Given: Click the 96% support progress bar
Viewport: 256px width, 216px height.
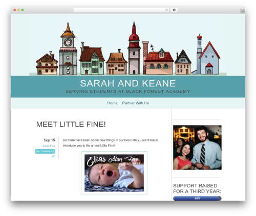Looking at the screenshot, I should pyautogui.click(x=197, y=198).
